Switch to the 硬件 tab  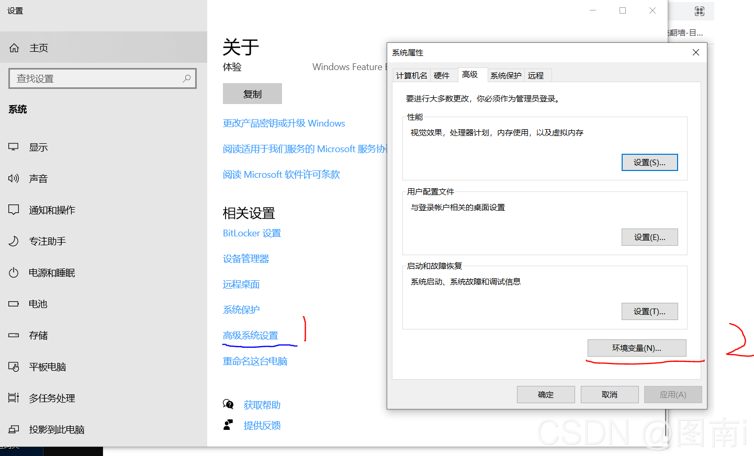(442, 76)
